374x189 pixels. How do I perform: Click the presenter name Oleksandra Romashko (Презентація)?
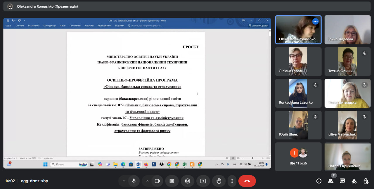point(47,6)
